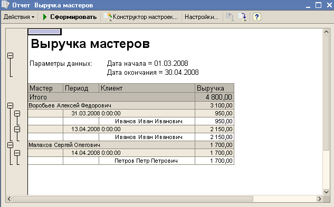
Task: Click the horizontal scrollbar thumb
Action: coord(133,199)
